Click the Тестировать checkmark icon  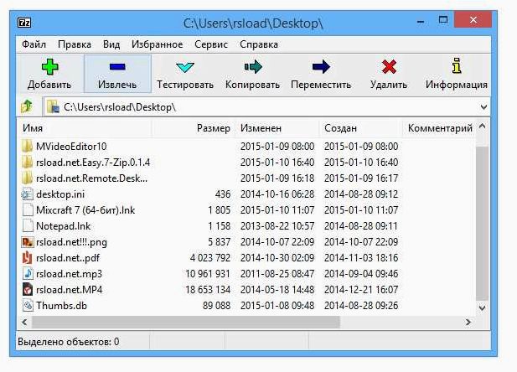pos(185,67)
